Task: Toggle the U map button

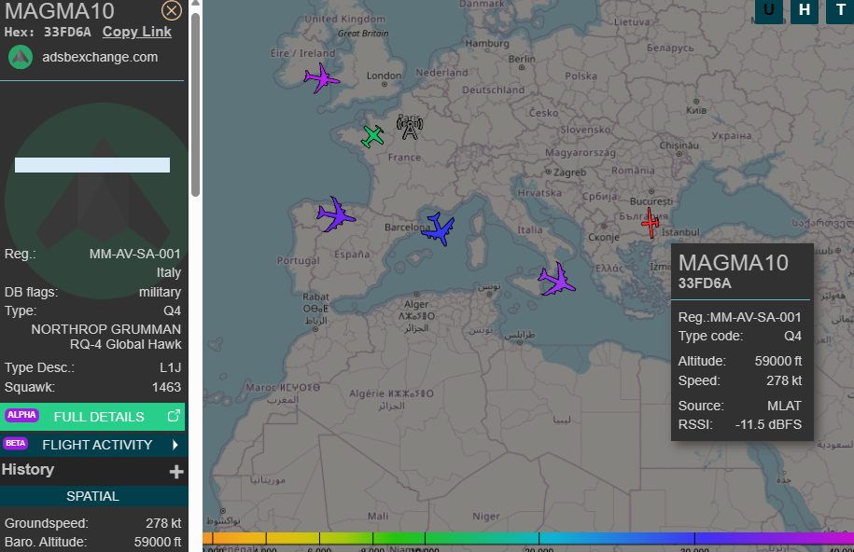Action: click(x=769, y=10)
